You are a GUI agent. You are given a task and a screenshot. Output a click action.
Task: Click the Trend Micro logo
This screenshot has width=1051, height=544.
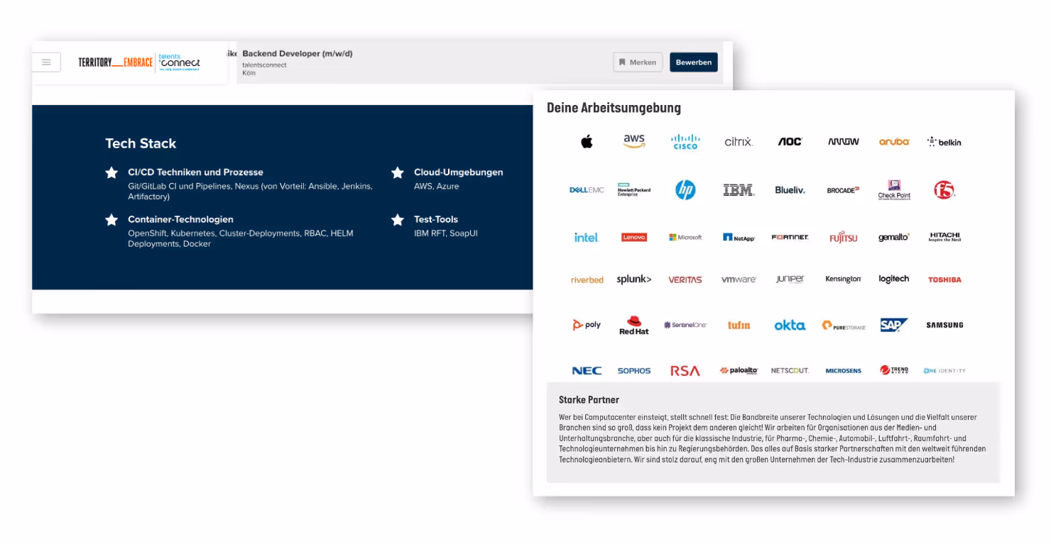[894, 370]
